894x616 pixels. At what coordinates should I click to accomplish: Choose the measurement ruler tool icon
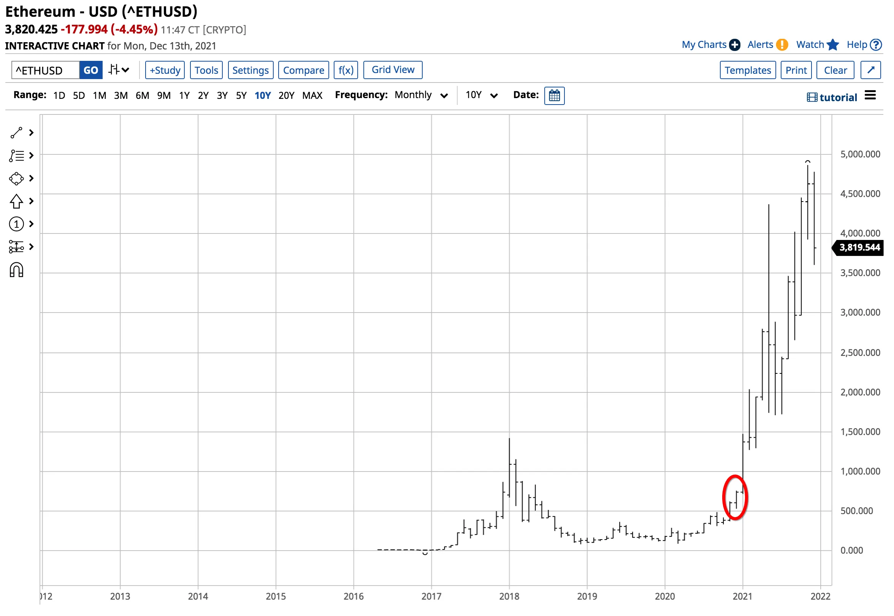pyautogui.click(x=16, y=247)
